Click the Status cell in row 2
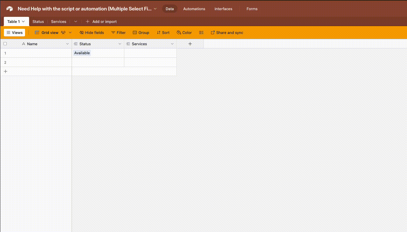 click(98, 62)
